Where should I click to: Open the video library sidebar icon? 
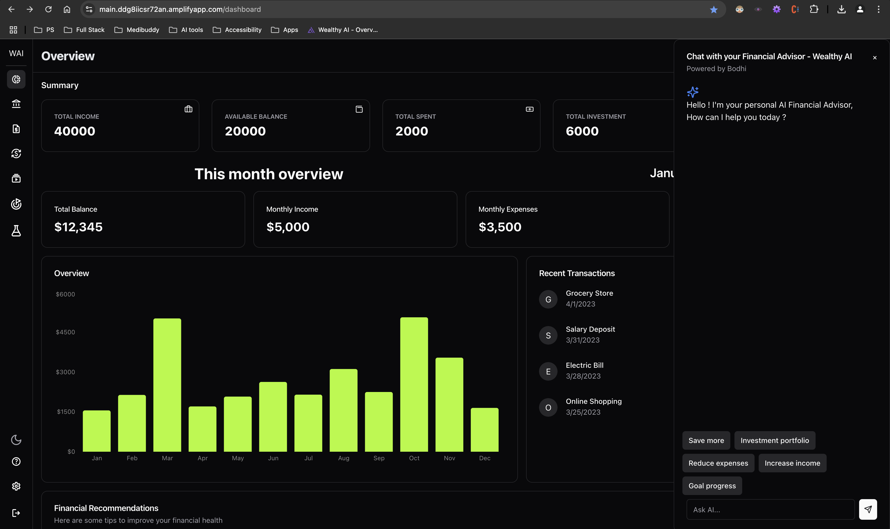click(x=16, y=178)
